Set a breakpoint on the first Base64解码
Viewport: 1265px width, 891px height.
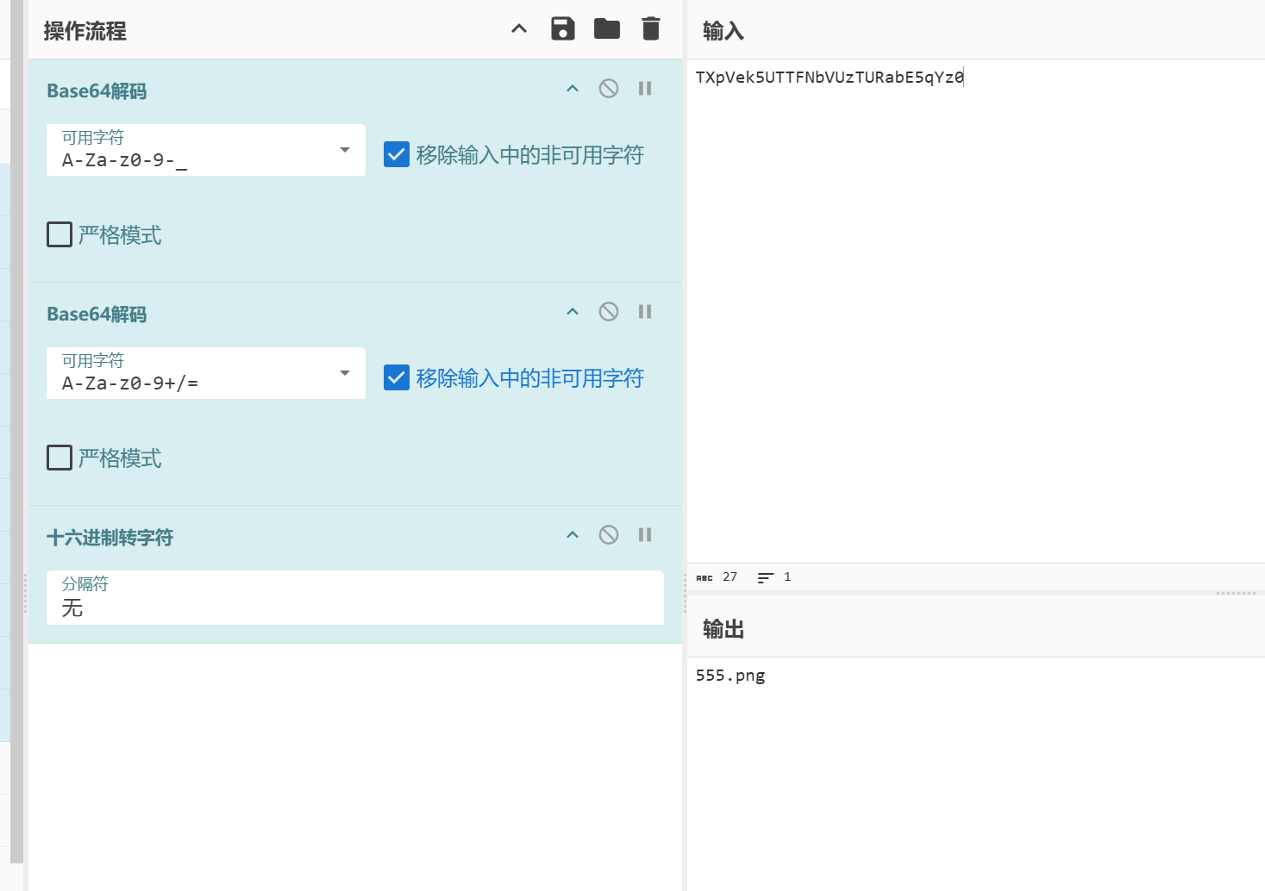(645, 89)
